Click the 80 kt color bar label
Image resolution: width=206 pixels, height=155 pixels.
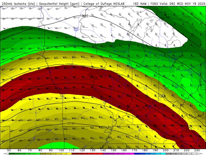click(40, 150)
